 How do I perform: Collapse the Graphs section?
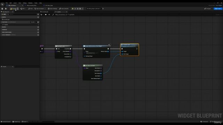click(1, 17)
